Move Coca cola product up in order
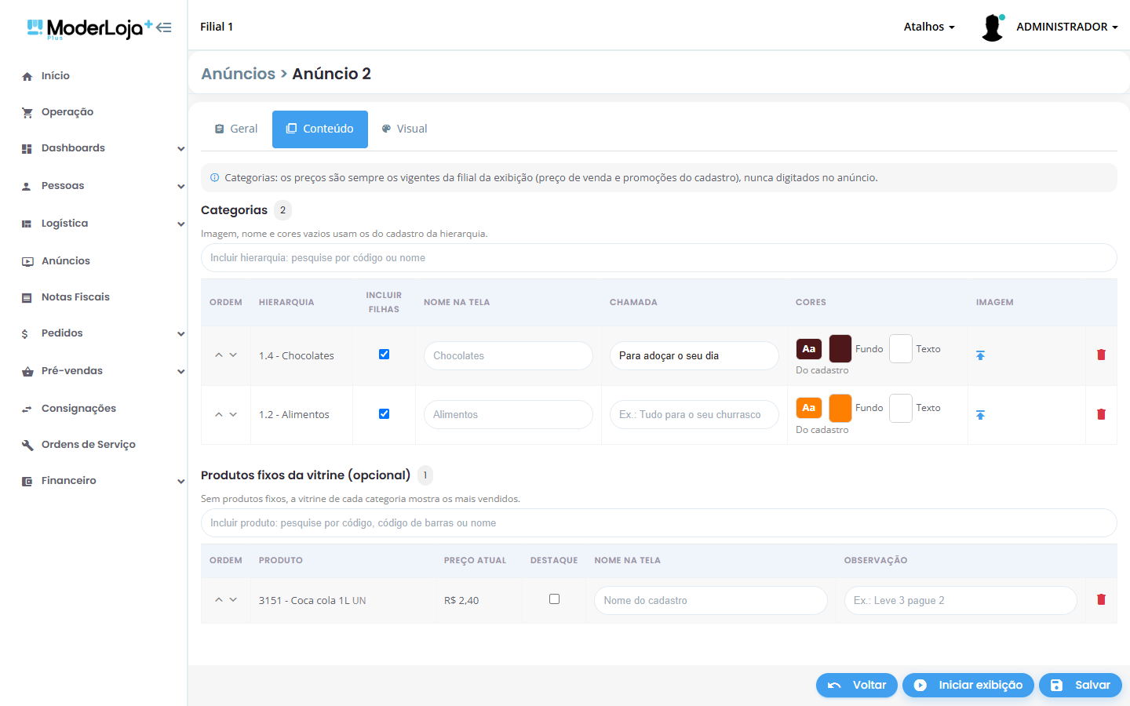 [219, 600]
